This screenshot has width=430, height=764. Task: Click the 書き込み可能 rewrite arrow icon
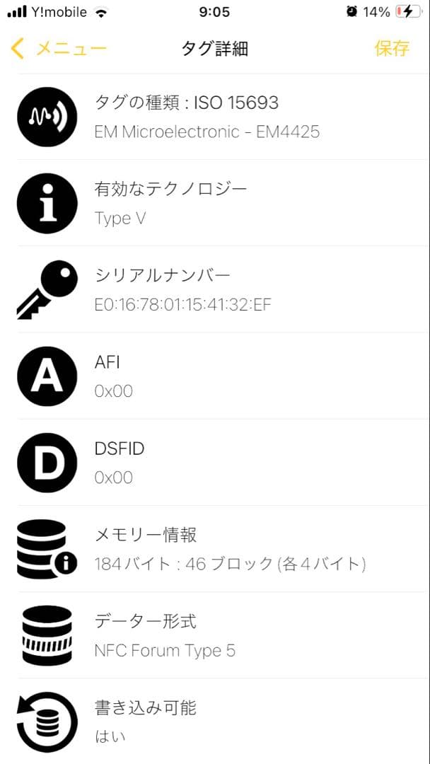coord(47,721)
